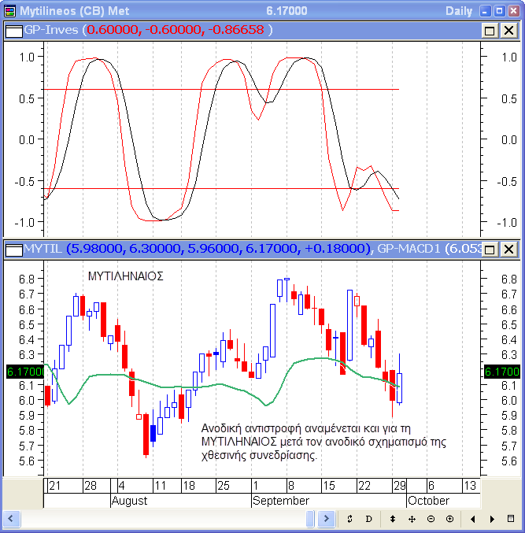Image resolution: width=525 pixels, height=533 pixels.
Task: Zoom out with the minus magnifier icon
Action: pos(431,520)
